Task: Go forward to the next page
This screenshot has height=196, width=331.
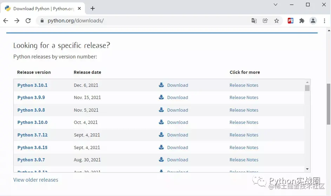Action: coord(17,21)
